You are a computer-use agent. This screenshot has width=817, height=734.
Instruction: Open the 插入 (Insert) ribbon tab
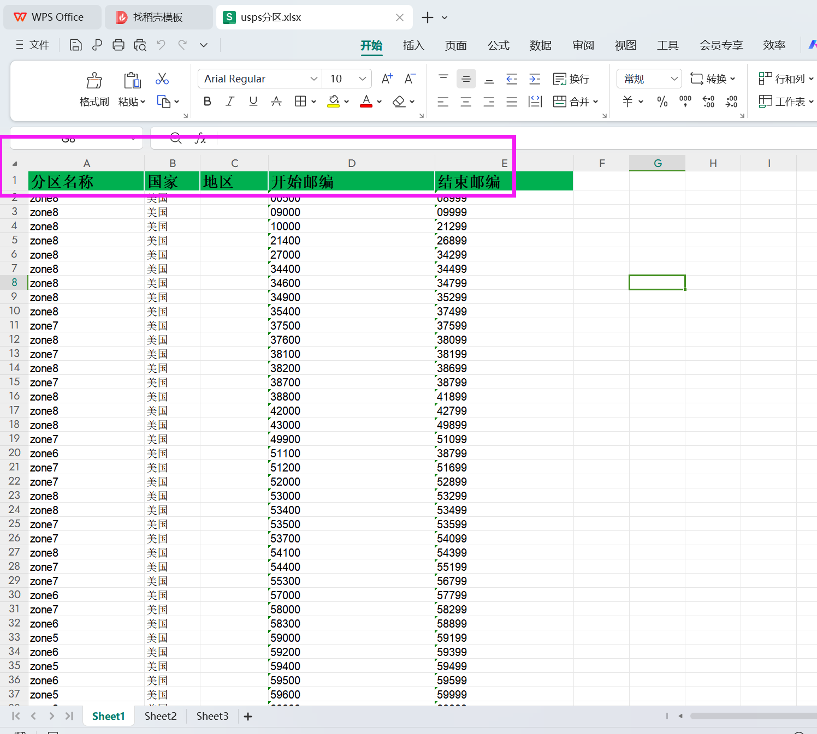click(413, 45)
